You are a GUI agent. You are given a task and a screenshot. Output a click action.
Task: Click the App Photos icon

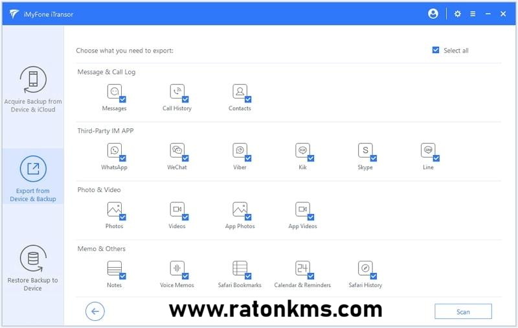pyautogui.click(x=240, y=209)
